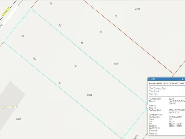
Task: Click lot number 48 on map
Action: point(75,66)
